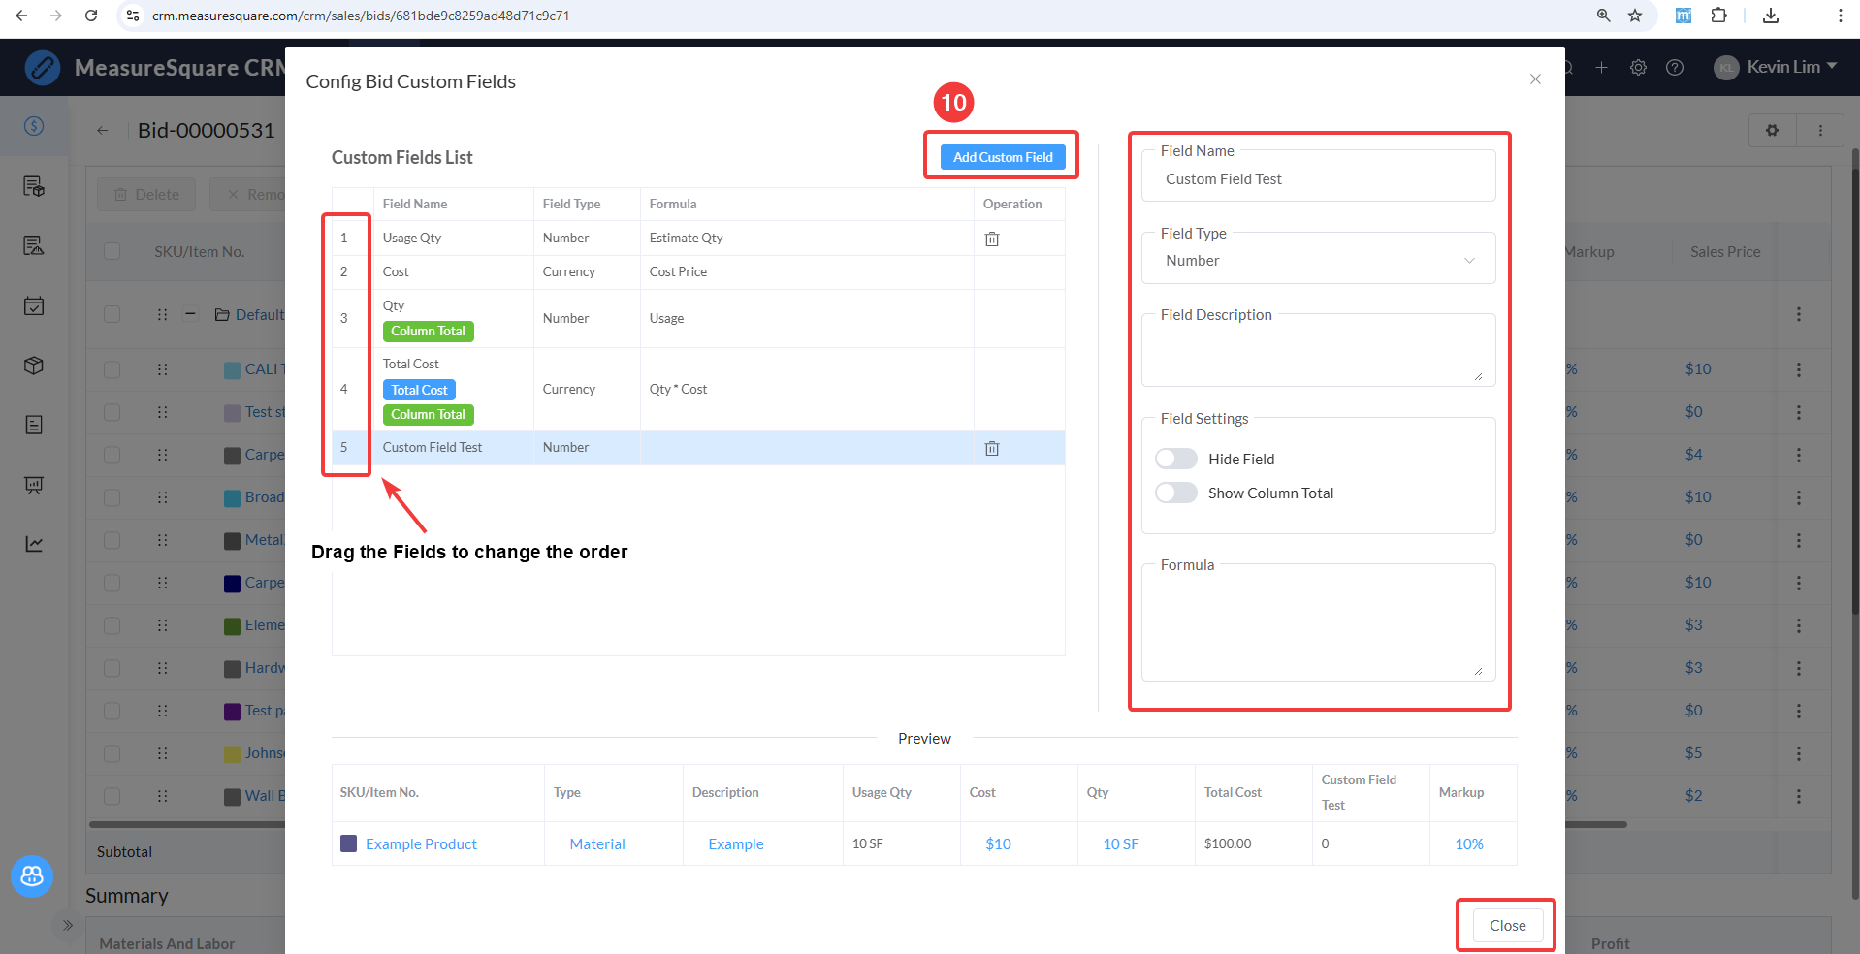Open the Field Type dropdown
Image resolution: width=1860 pixels, height=954 pixels.
coord(1319,261)
